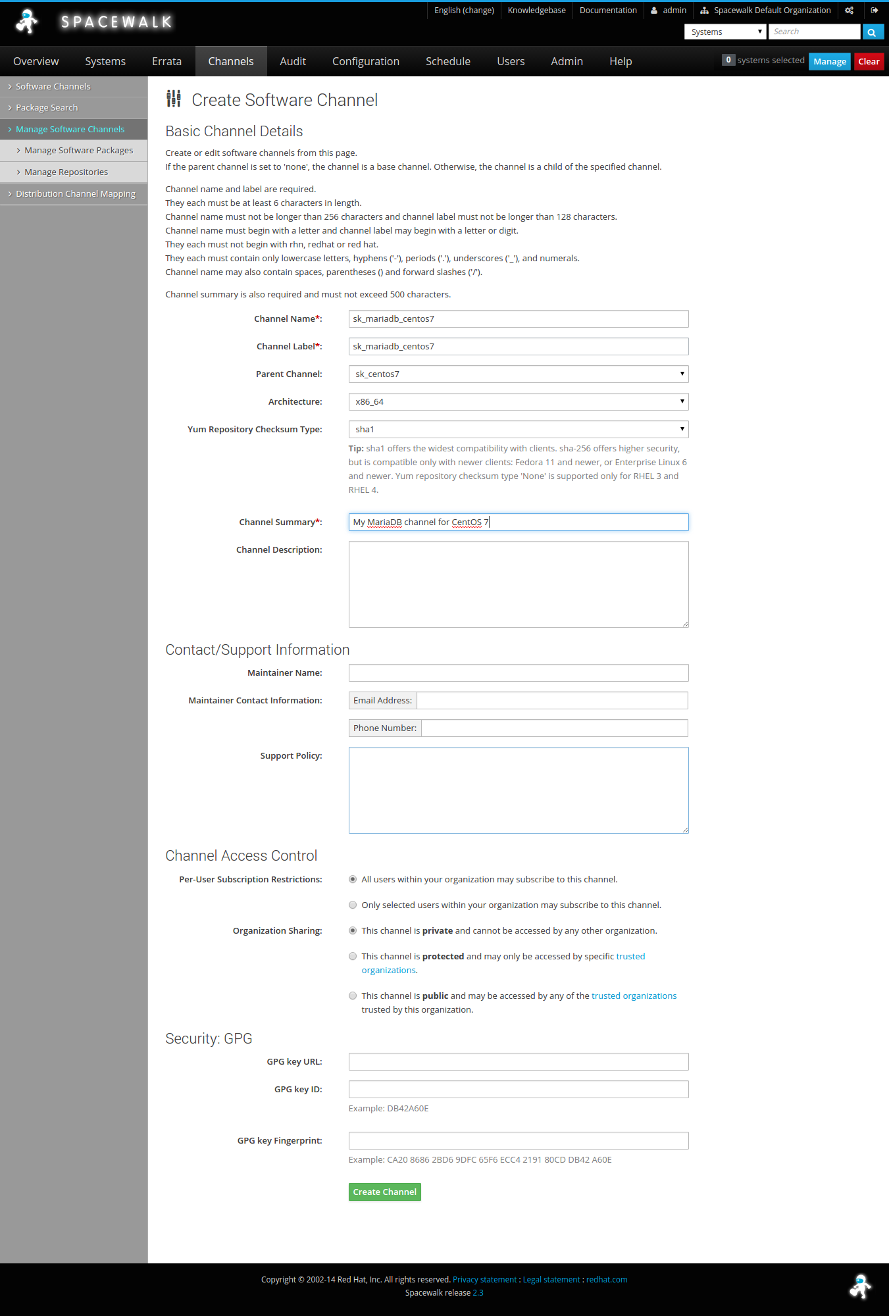Open preferences gears icon in top bar
Viewport: 889px width, 1316px height.
click(x=849, y=11)
